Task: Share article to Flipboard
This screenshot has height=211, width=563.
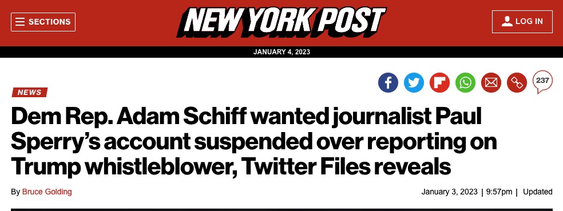Action: (x=439, y=82)
